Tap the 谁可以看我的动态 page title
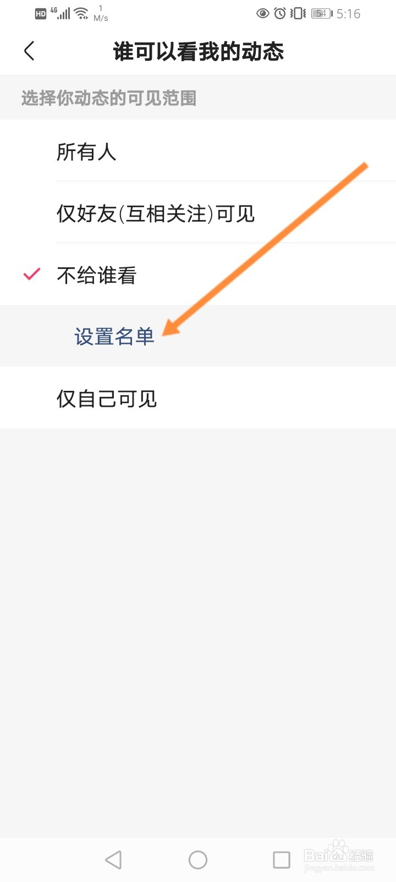 click(x=198, y=51)
